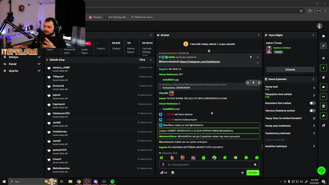
Task: Delete the hovered chat message
Action: coord(259,83)
